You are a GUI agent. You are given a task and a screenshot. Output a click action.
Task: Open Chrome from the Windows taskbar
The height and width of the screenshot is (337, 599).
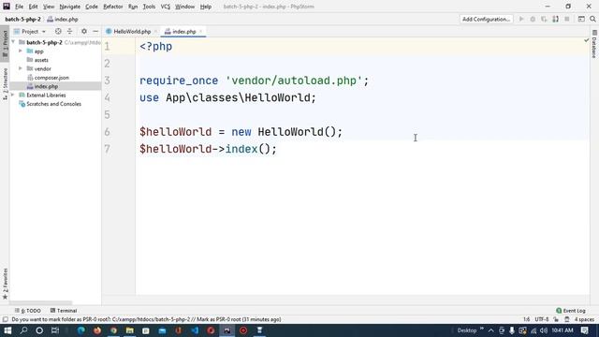tap(113, 330)
